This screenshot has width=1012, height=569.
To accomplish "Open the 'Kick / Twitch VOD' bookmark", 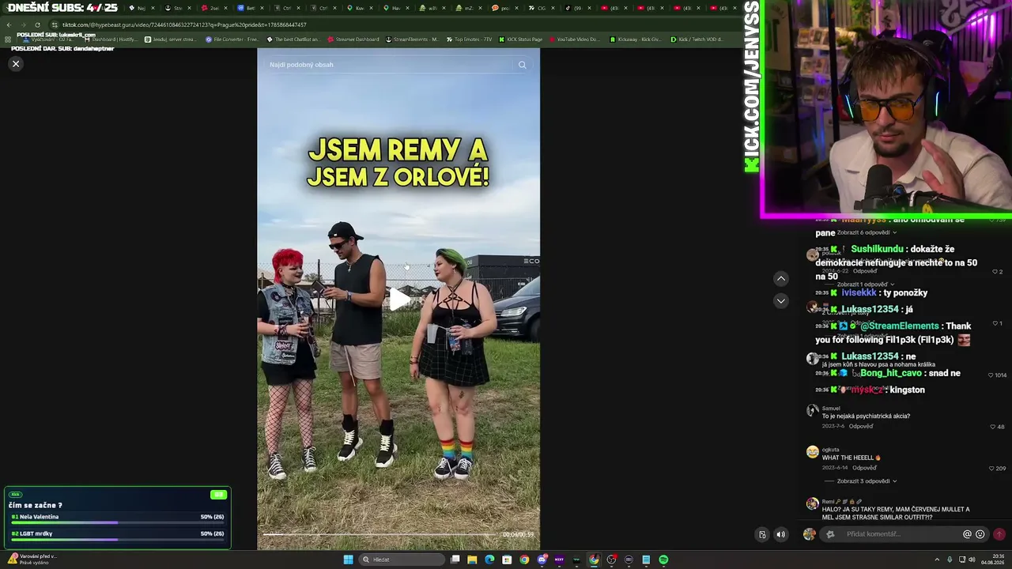I will coord(697,40).
